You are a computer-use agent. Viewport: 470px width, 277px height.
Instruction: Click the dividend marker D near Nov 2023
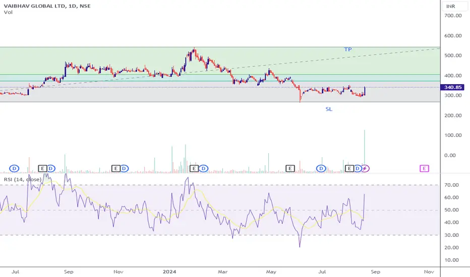(x=124, y=169)
